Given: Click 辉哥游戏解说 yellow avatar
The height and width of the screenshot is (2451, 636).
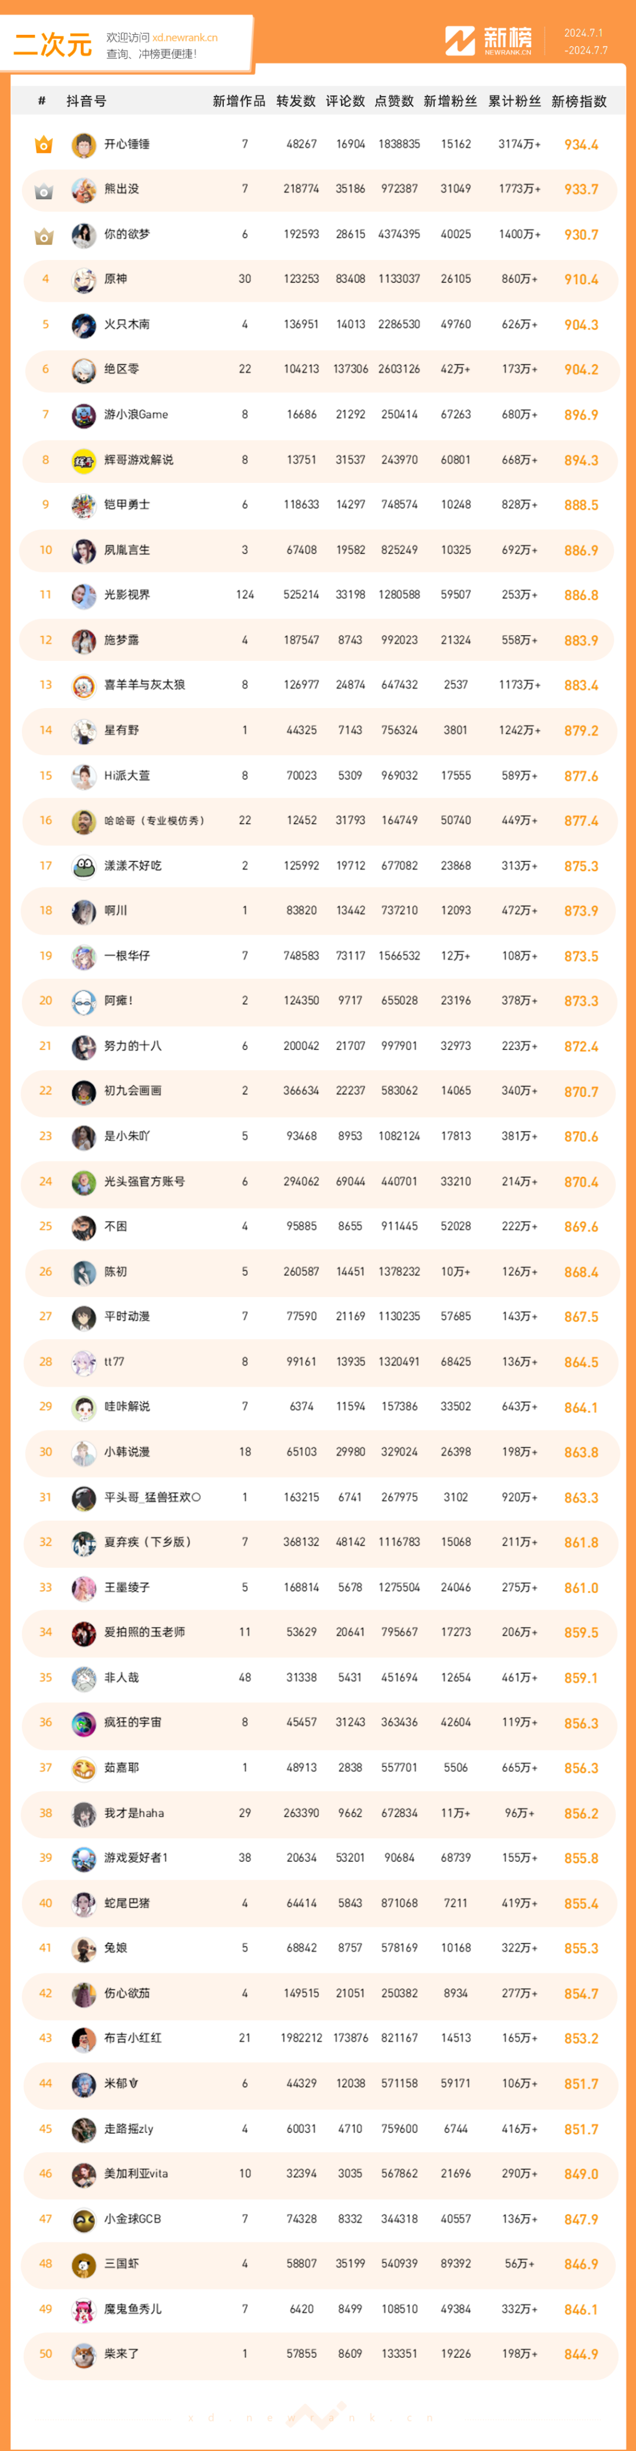Looking at the screenshot, I should click(84, 460).
